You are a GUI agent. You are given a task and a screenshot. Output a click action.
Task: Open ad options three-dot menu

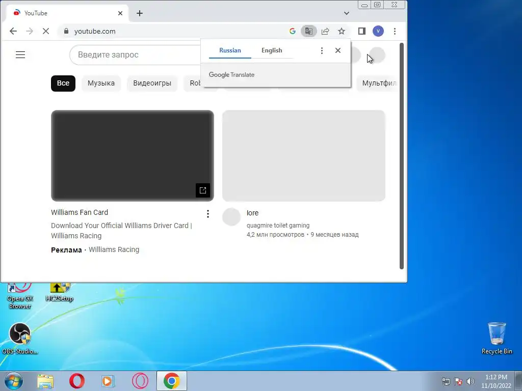point(208,214)
